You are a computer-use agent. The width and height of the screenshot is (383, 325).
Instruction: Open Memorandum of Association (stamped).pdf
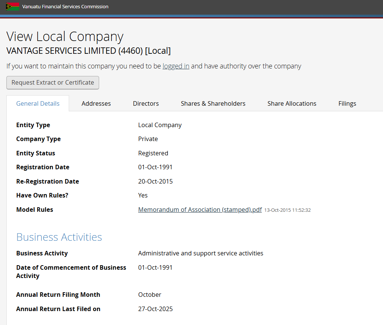click(200, 210)
